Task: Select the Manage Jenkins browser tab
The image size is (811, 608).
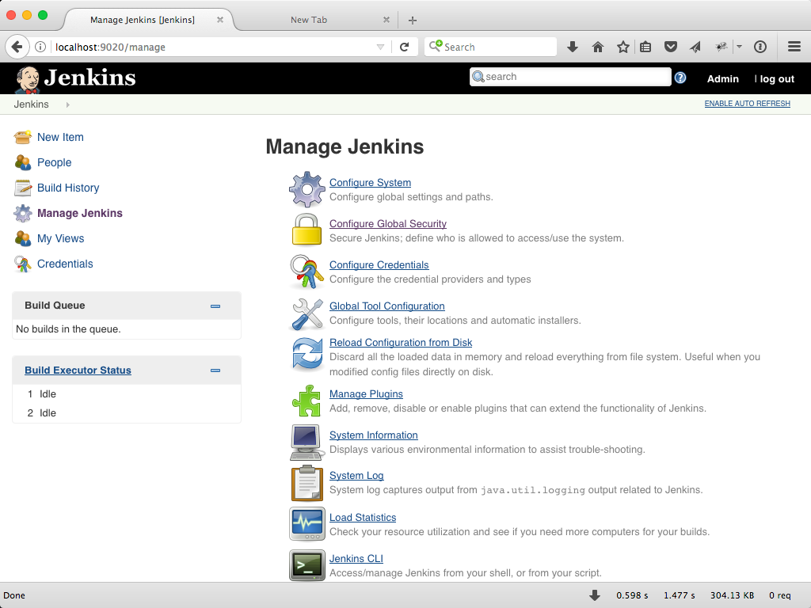Action: [143, 20]
